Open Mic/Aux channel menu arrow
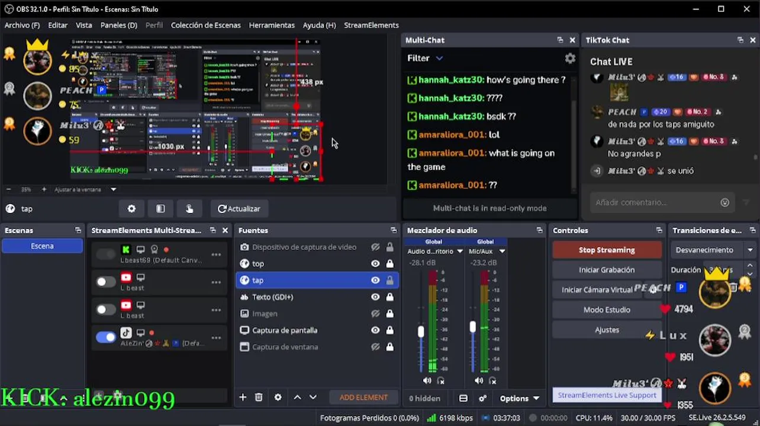Screen dimensions: 760x426 pos(502,251)
